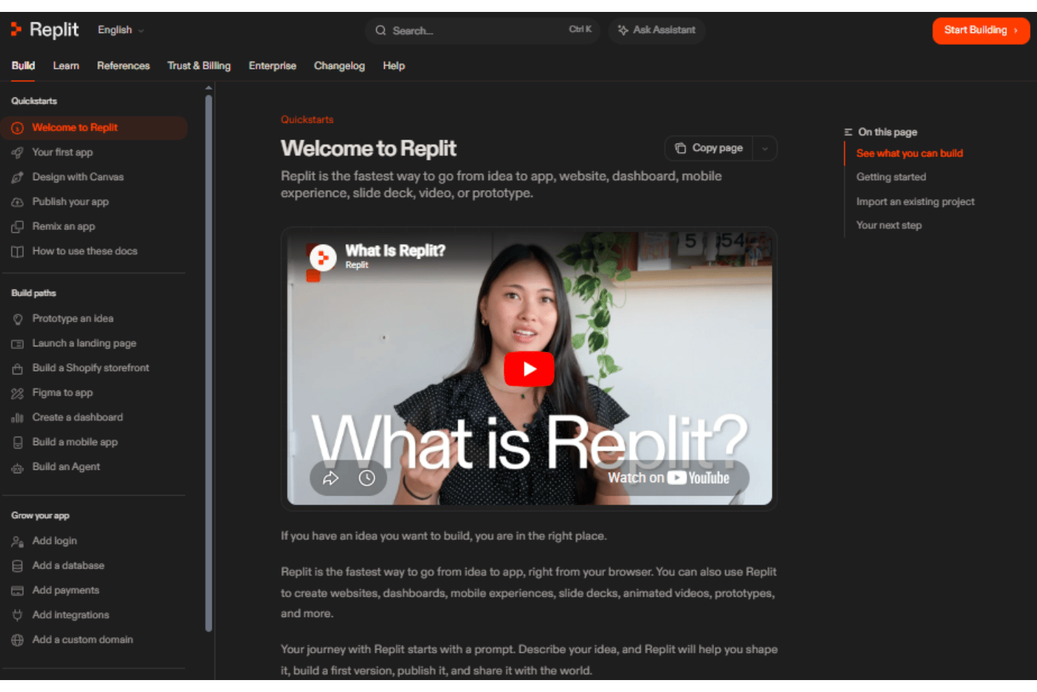Click the Figma to app icon
Screen dimensions: 1037x692
tap(18, 393)
